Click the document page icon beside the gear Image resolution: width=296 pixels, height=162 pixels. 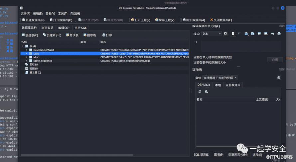[x=233, y=34]
